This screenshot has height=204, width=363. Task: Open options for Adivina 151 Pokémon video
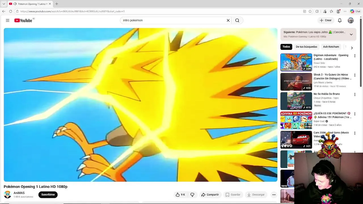pos(354,114)
